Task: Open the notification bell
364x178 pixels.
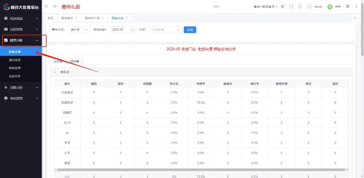Action: [300, 7]
